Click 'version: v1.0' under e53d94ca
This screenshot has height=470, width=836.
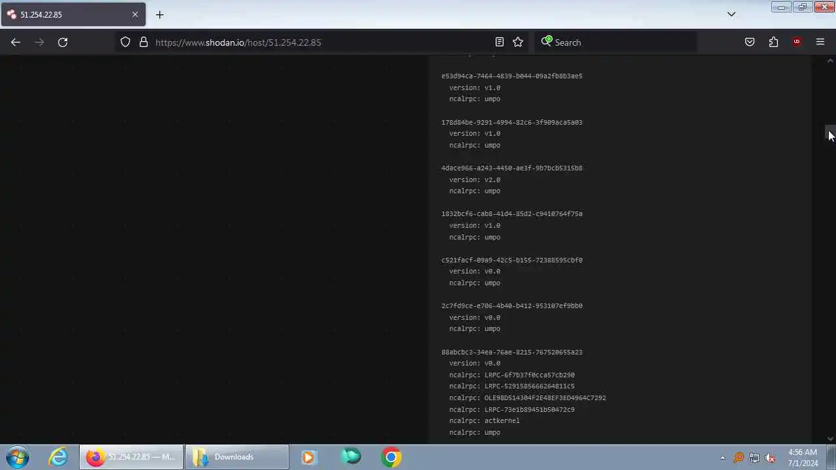(x=474, y=87)
